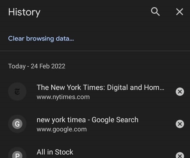Remove the New York Times history entry
The width and height of the screenshot is (190, 158).
tap(180, 92)
